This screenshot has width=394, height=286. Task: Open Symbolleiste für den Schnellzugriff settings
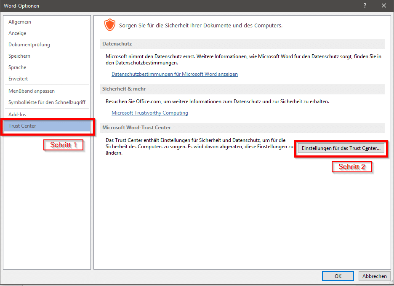point(47,102)
